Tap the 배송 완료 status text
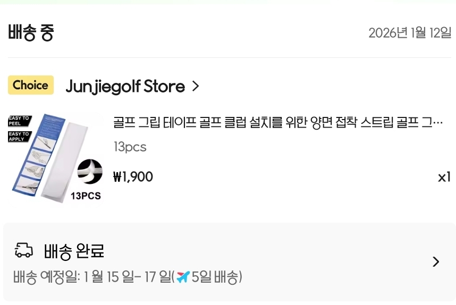 click(74, 250)
